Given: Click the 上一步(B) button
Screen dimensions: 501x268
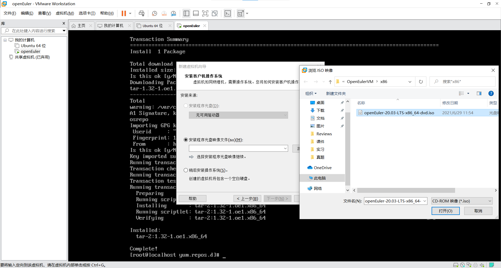Looking at the screenshot, I should pyautogui.click(x=247, y=198).
